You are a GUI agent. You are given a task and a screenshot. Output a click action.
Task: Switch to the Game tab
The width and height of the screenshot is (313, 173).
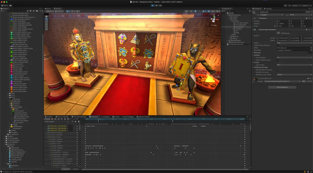[x=48, y=9]
